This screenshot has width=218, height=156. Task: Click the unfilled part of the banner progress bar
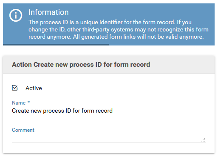161,45
